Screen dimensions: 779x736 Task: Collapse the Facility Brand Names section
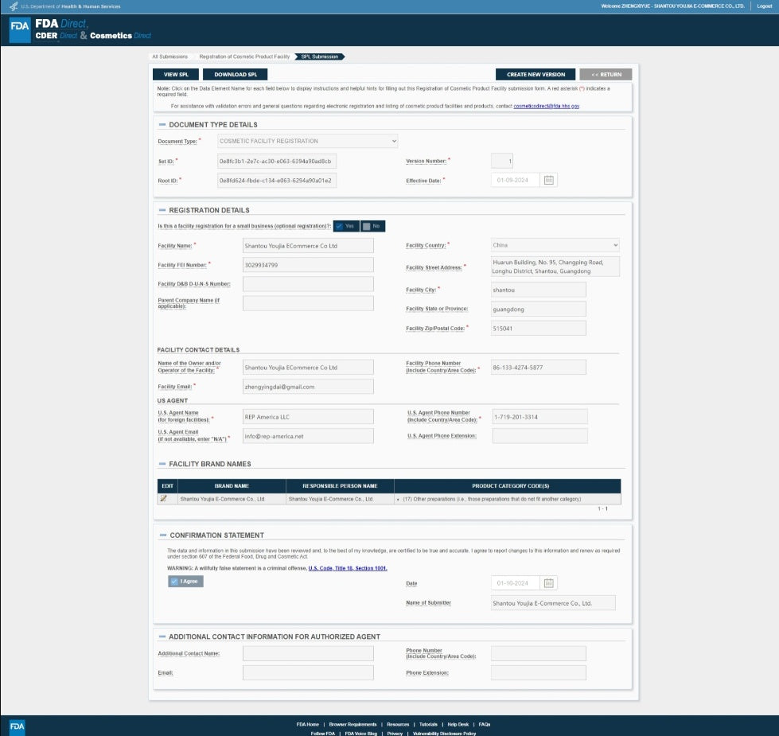tap(162, 464)
